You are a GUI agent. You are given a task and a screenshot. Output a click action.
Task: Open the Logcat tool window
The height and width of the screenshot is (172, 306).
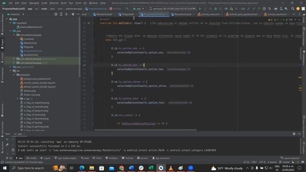point(45,158)
